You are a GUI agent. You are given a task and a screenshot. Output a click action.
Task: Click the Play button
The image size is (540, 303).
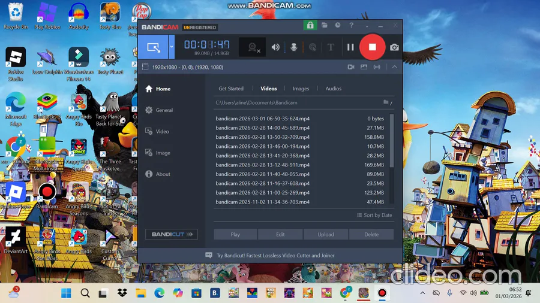coord(235,234)
